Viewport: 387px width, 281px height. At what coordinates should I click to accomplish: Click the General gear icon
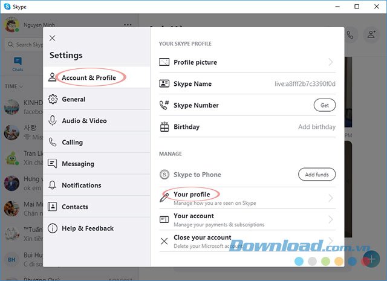53,99
